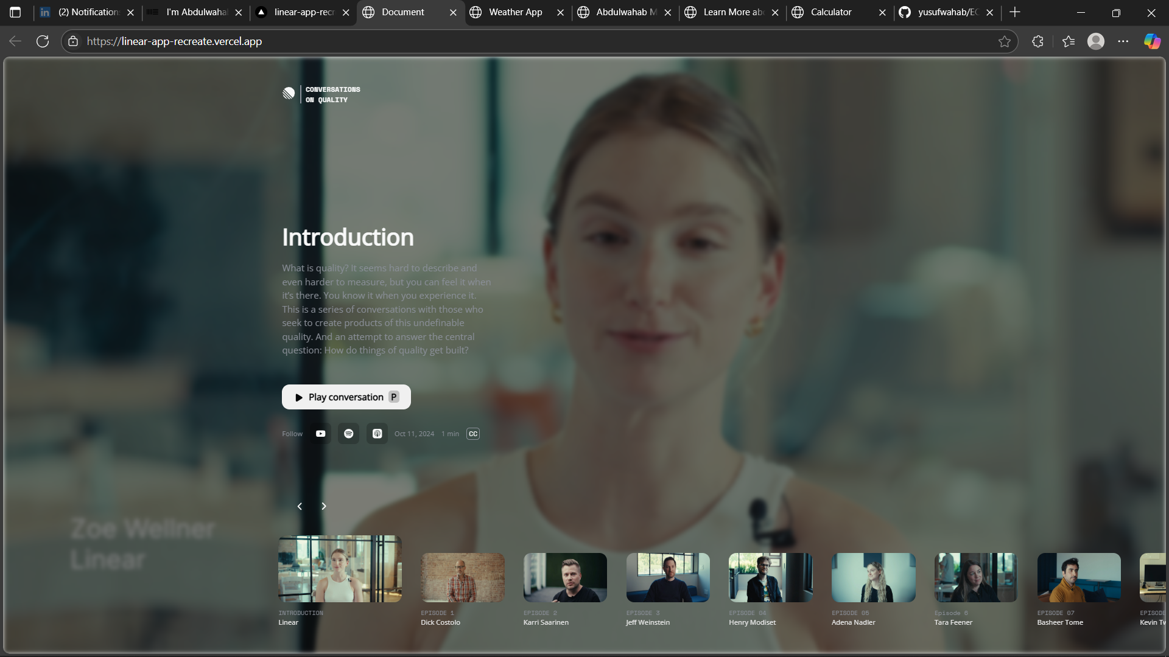The image size is (1169, 657).
Task: Open Episode 3 Jeff Weinstein thumbnail
Action: [668, 577]
